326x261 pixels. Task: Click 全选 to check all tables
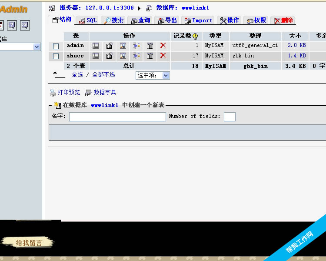coord(77,74)
